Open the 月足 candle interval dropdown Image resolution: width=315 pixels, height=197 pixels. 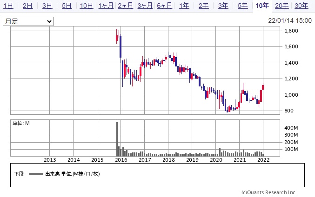pos(28,21)
